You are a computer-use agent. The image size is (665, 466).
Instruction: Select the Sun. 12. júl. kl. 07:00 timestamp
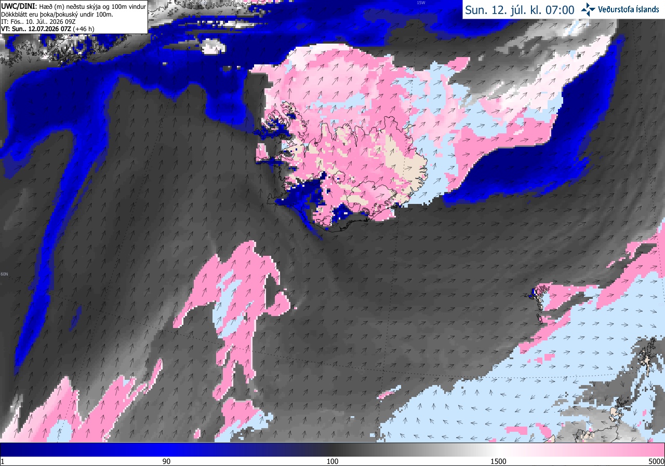point(520,10)
